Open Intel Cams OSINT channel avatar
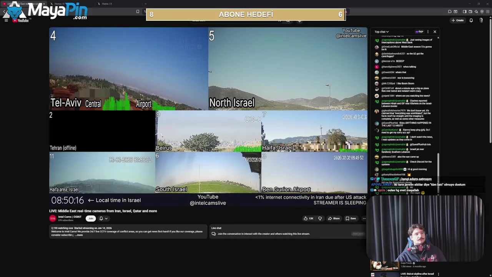 [53, 219]
